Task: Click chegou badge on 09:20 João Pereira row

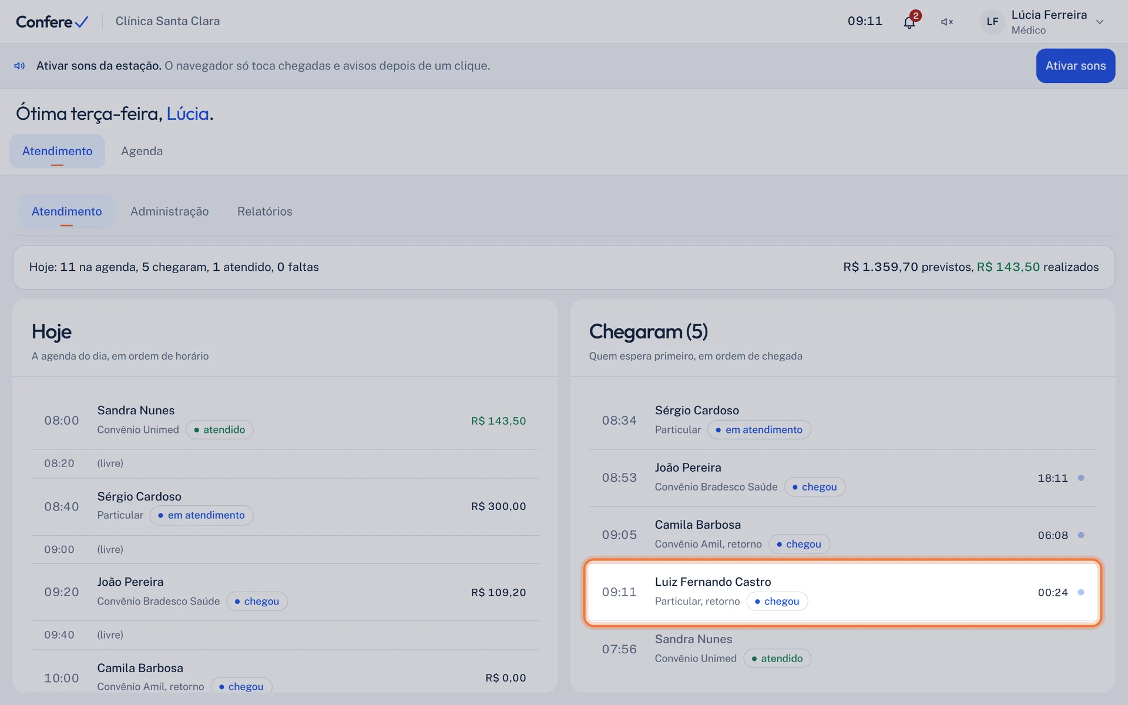Action: click(257, 601)
